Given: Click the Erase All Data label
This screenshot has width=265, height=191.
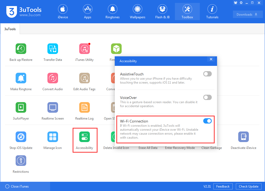Looking at the screenshot, I should pos(148,148).
